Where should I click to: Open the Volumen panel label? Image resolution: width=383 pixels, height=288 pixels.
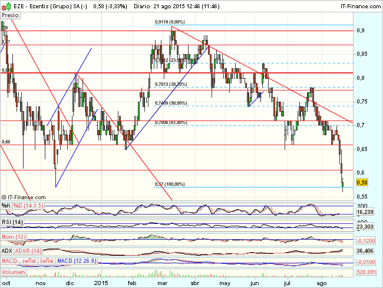tap(13, 272)
